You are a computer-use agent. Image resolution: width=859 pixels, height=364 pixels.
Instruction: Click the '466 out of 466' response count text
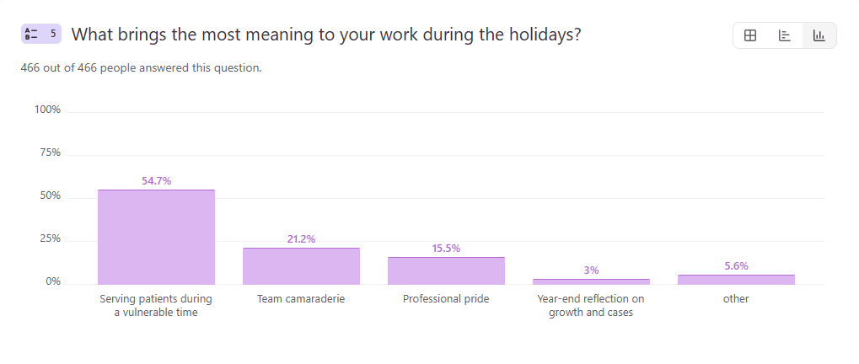click(141, 67)
